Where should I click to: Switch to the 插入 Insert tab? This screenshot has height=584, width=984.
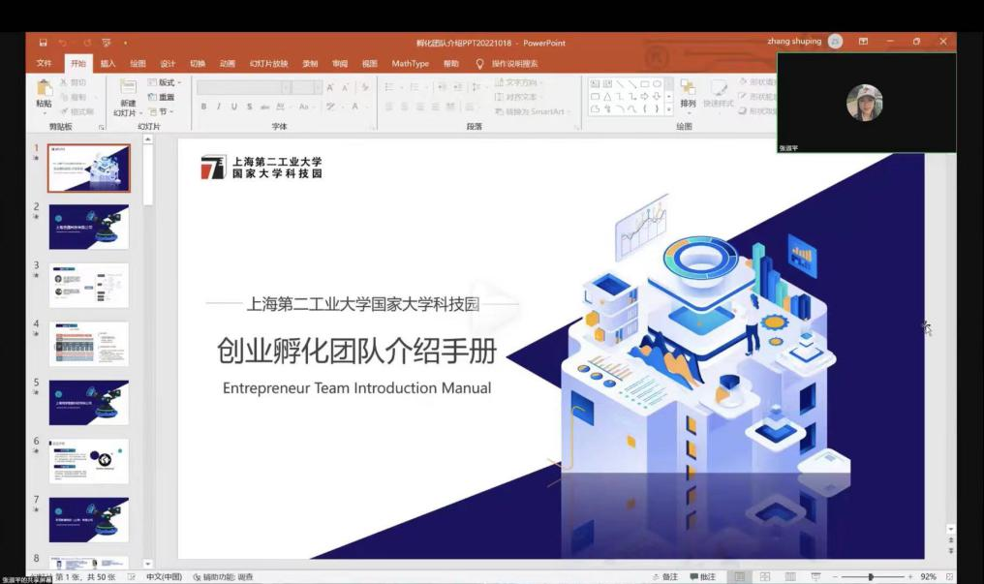pos(108,63)
